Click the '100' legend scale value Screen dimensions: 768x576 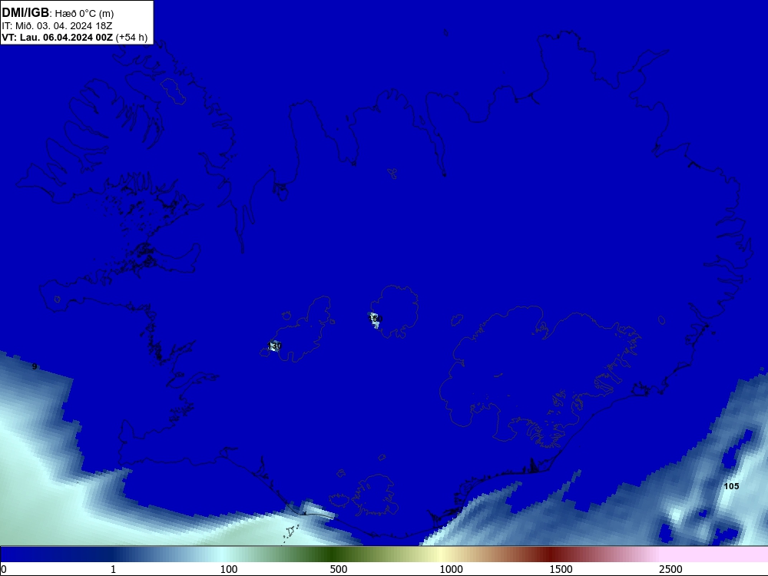229,569
